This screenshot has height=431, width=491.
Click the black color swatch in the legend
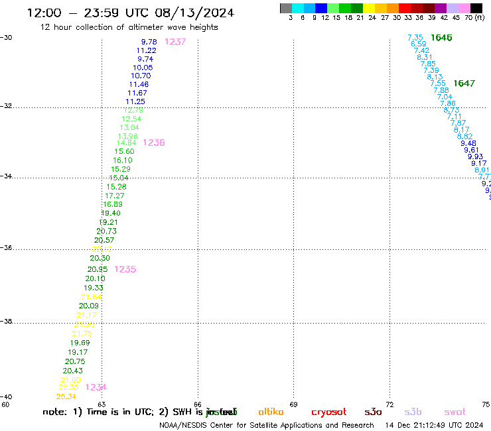(476, 8)
